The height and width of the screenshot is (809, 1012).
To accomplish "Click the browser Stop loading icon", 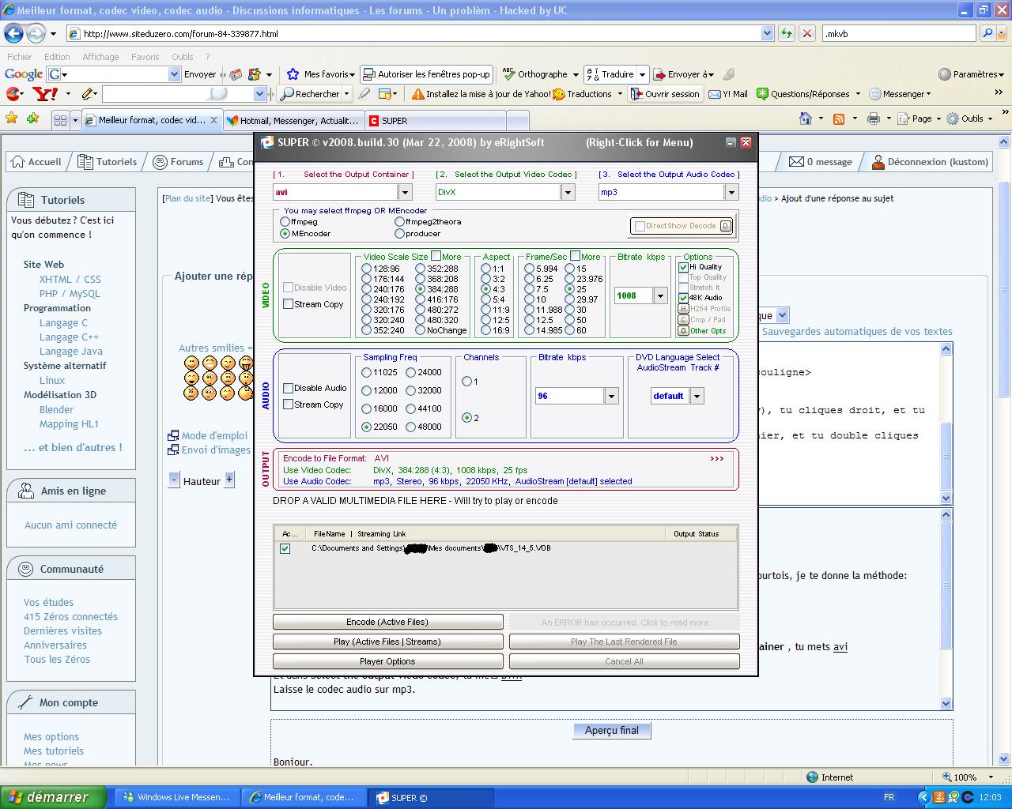I will click(806, 33).
